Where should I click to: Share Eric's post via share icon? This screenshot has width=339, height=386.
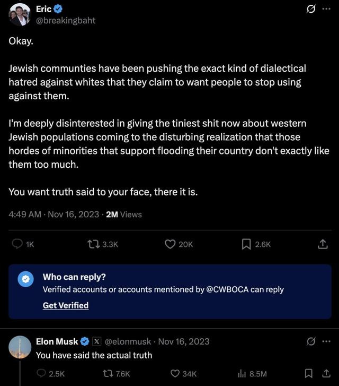[322, 244]
